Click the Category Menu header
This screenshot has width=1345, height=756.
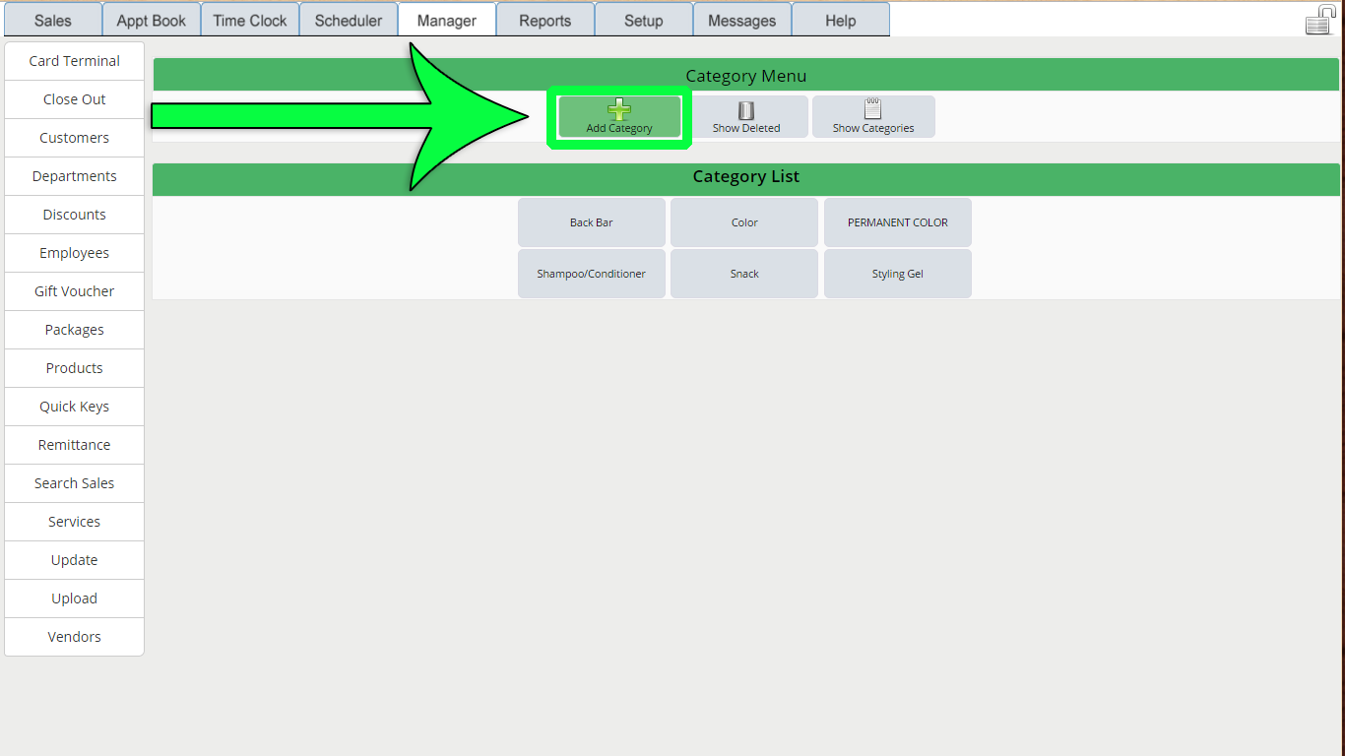(x=746, y=76)
